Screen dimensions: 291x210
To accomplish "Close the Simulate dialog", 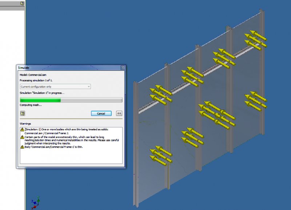I will (x=123, y=68).
